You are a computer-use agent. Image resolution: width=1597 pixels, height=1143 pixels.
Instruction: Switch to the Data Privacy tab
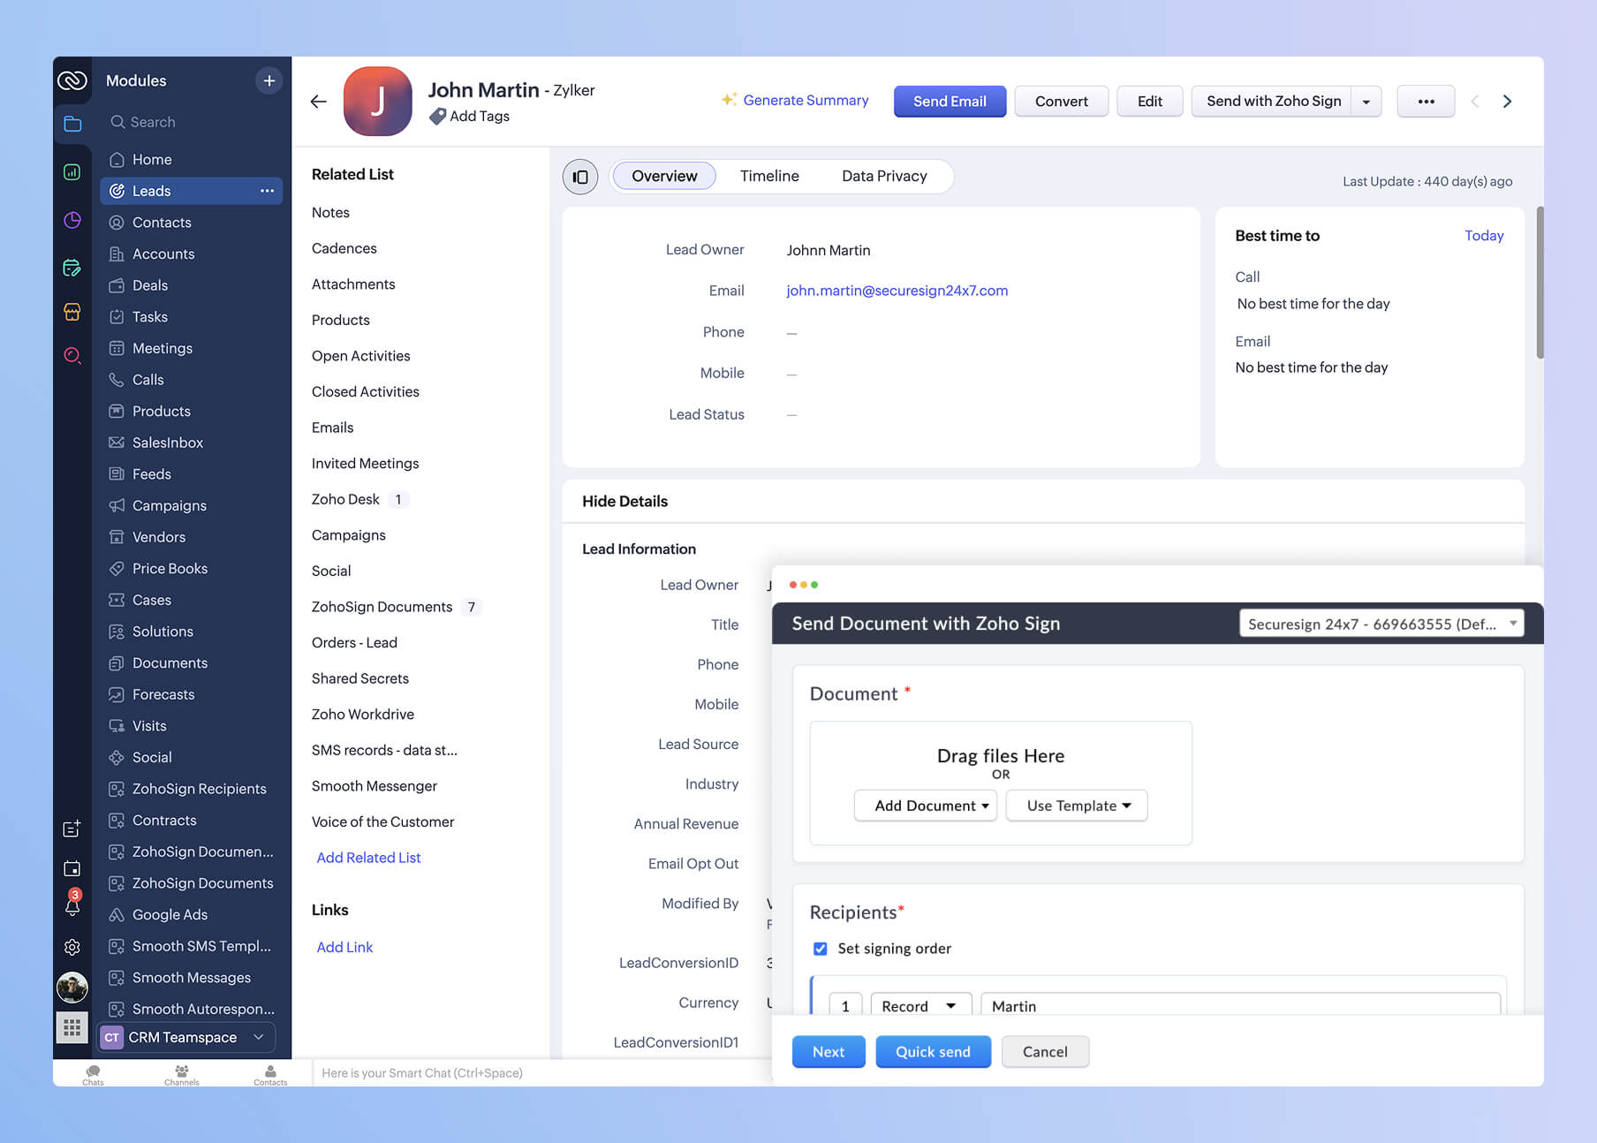pyautogui.click(x=884, y=176)
